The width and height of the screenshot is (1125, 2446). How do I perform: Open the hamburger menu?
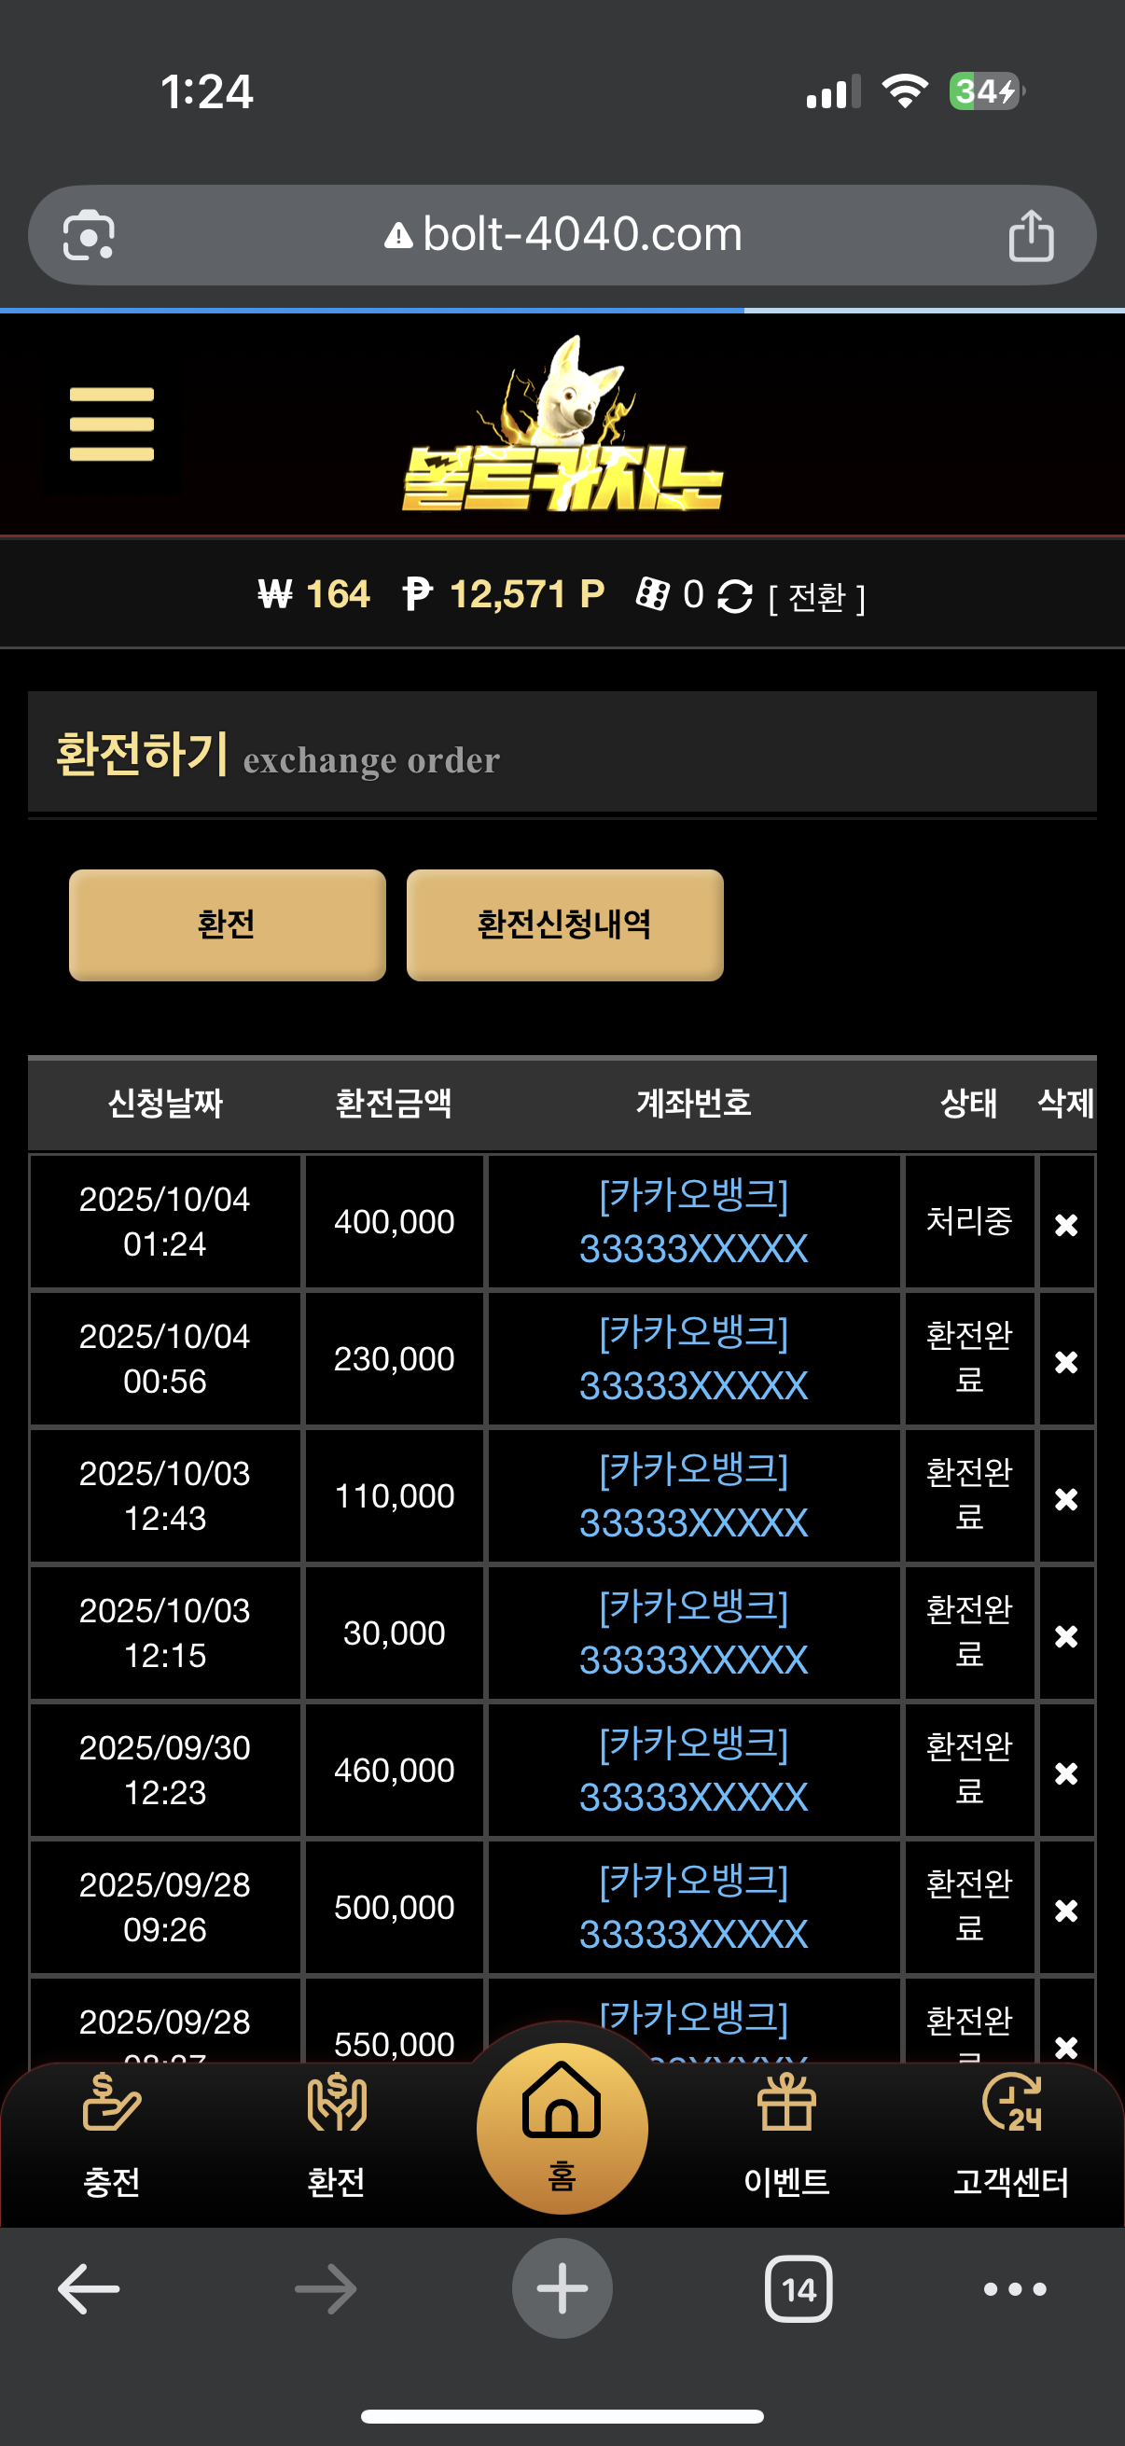point(111,424)
